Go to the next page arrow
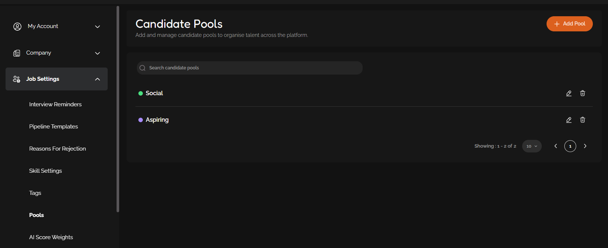The image size is (608, 248). [x=585, y=146]
